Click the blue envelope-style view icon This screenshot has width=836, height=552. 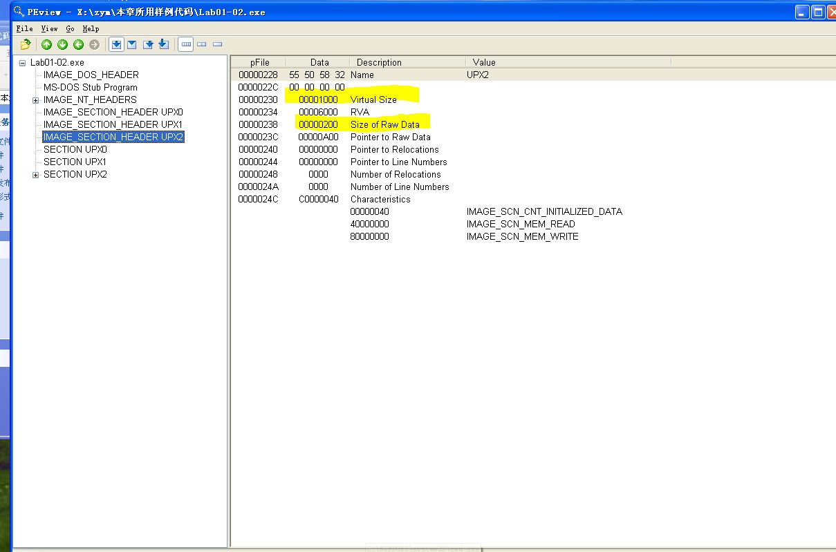click(131, 45)
